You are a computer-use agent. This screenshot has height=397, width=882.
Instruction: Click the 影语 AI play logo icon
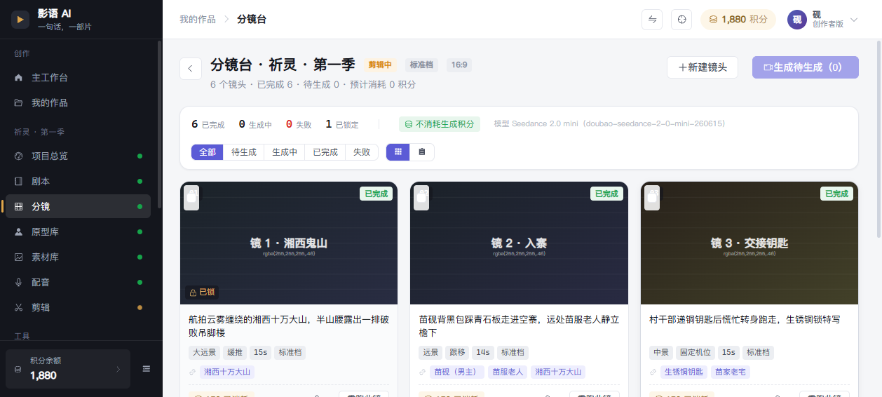click(20, 20)
